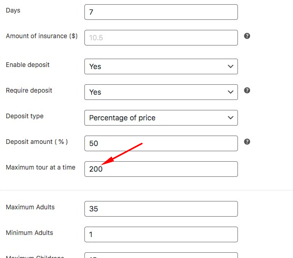Click help icon beside Amount of insurance

click(x=247, y=36)
